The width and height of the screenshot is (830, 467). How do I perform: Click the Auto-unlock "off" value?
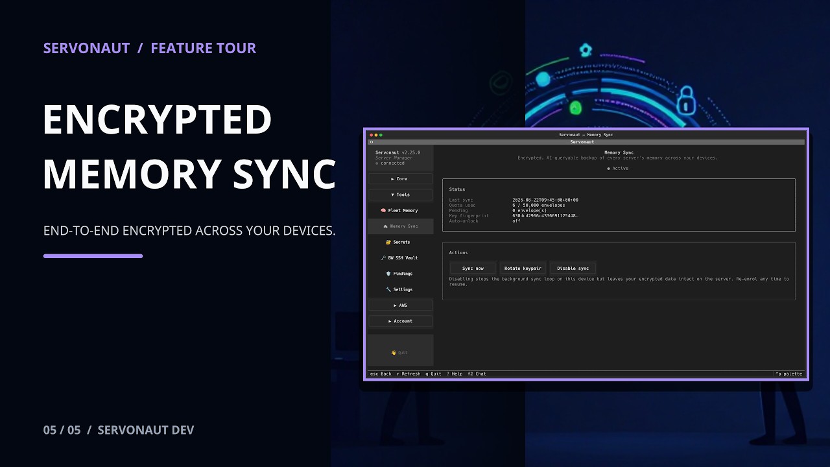516,221
